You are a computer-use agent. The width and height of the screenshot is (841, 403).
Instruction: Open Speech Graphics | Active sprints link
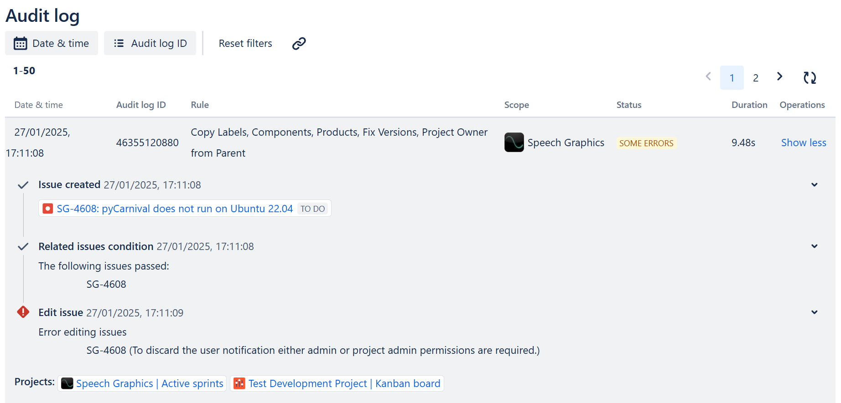pyautogui.click(x=150, y=383)
